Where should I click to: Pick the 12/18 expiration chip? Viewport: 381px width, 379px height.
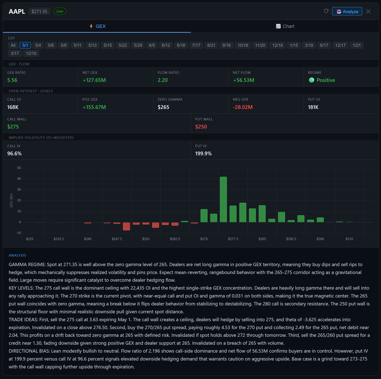tap(277, 45)
